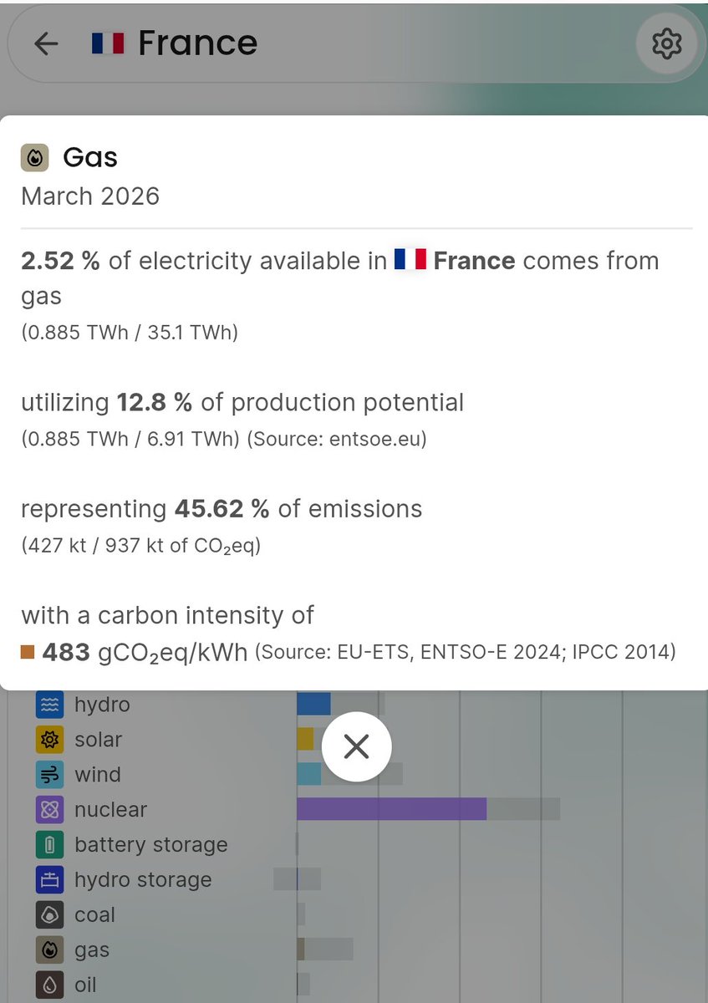
Task: Click the back arrow next to France
Action: (46, 44)
